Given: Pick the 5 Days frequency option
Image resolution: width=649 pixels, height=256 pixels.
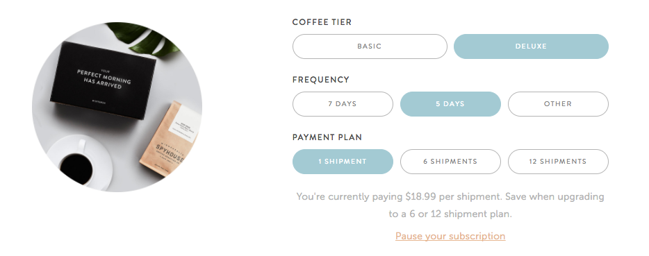Looking at the screenshot, I should pos(450,104).
